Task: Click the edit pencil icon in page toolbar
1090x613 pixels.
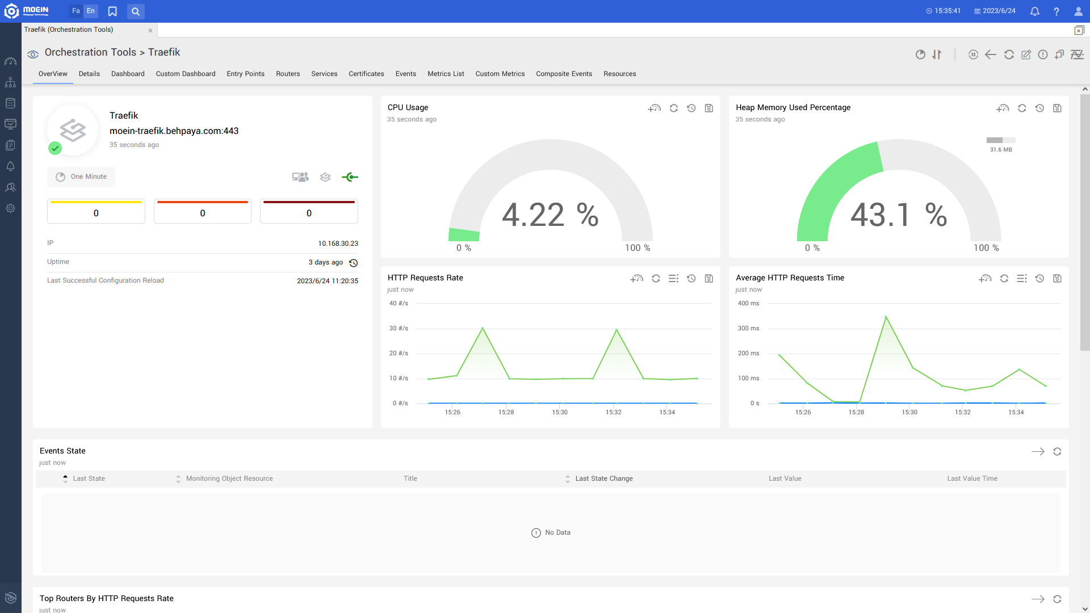Action: tap(1026, 54)
